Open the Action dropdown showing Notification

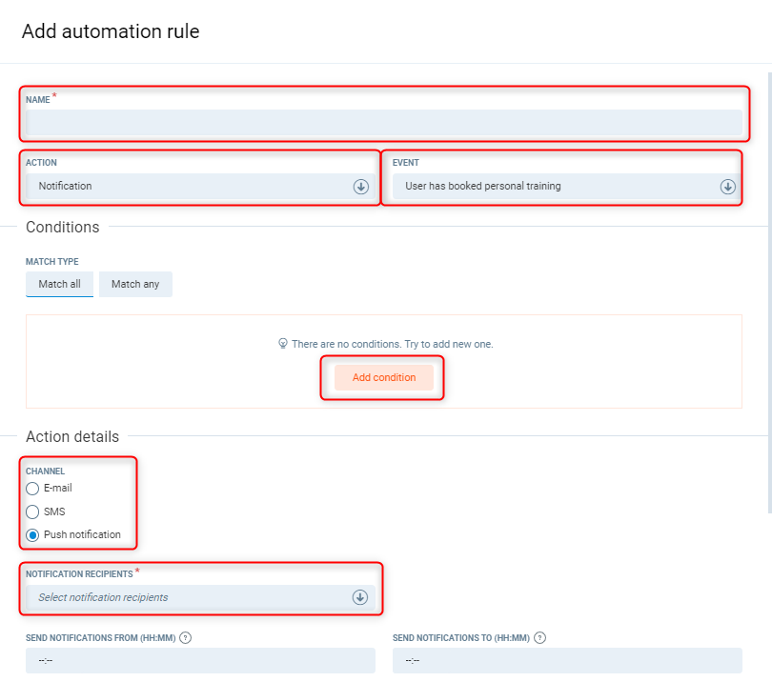(x=191, y=187)
